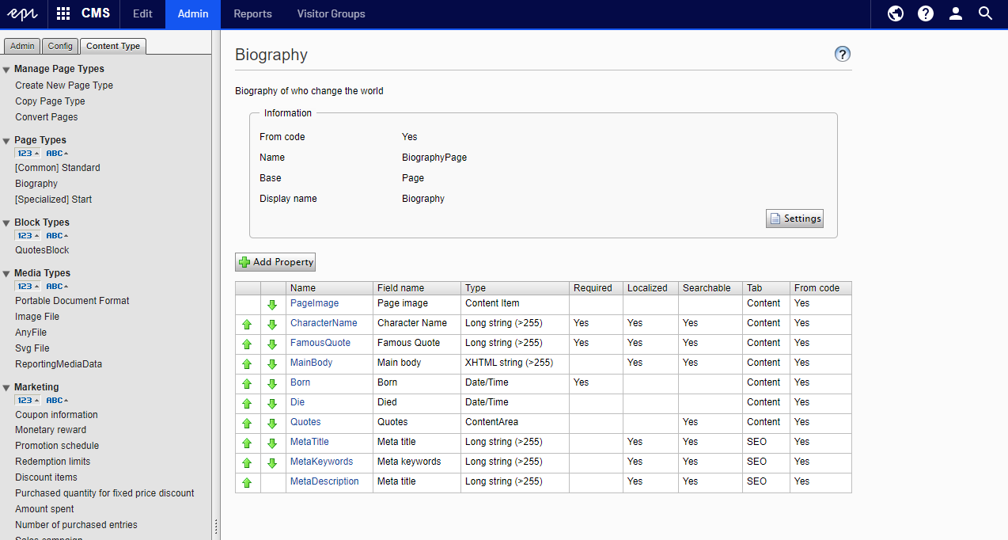
Task: Sort Marketing types alphabetically (ABC)
Action: pyautogui.click(x=57, y=400)
